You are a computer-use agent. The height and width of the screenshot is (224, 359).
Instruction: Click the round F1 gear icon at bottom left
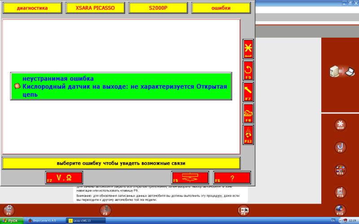click(9, 210)
